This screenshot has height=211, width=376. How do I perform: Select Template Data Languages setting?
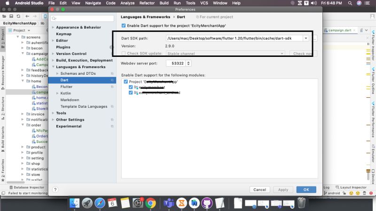click(84, 107)
